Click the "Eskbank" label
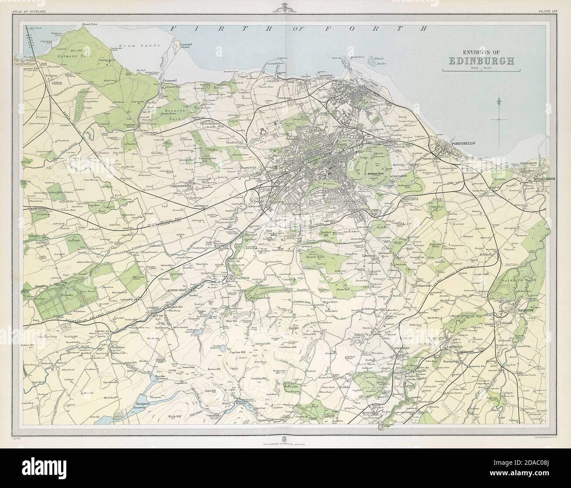The height and width of the screenshot is (488, 571). click(506, 322)
